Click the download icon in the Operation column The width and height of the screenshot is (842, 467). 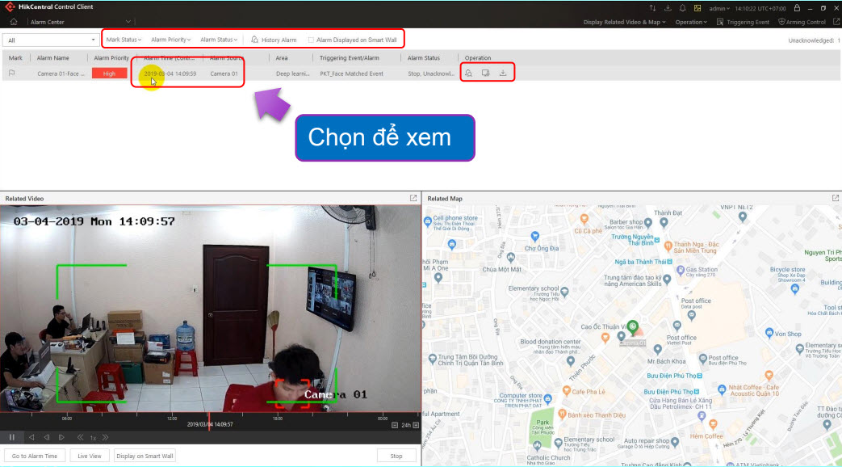(x=503, y=74)
